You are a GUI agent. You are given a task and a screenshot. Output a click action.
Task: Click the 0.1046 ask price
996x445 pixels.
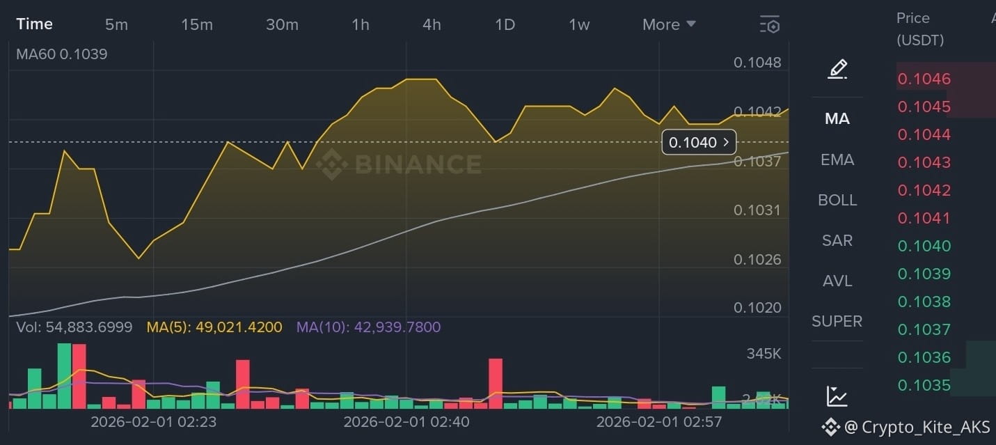[924, 79]
